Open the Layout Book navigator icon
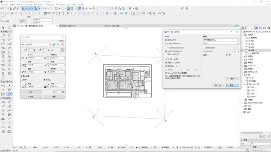271x152 pixels. (x=265, y=27)
